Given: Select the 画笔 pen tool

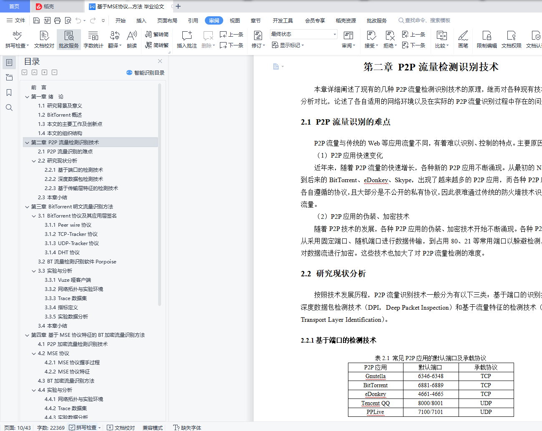Looking at the screenshot, I should [x=463, y=39].
